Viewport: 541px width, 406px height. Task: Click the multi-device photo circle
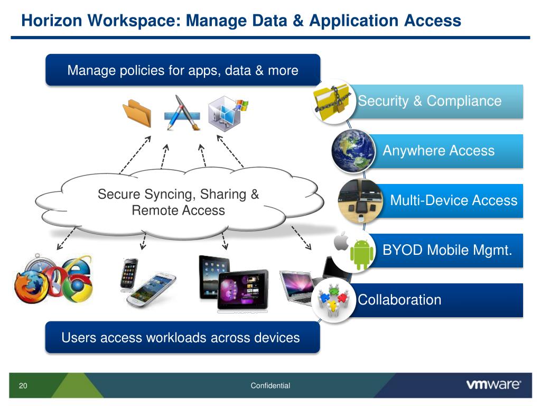[x=361, y=201]
